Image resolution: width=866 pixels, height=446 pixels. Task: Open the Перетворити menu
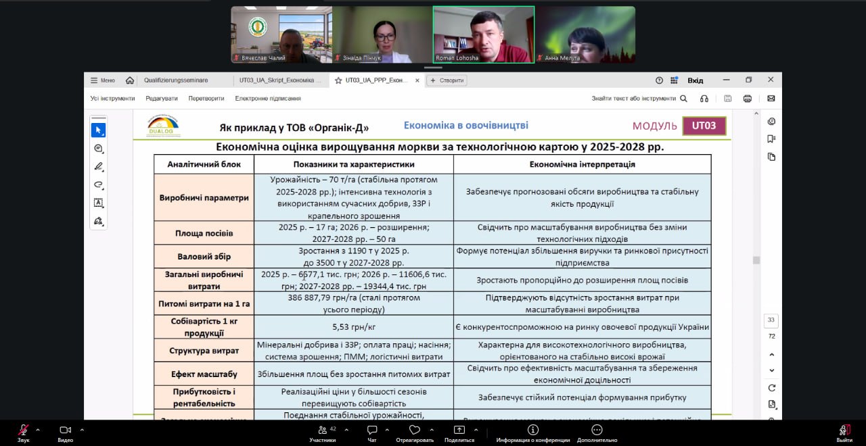(x=206, y=99)
